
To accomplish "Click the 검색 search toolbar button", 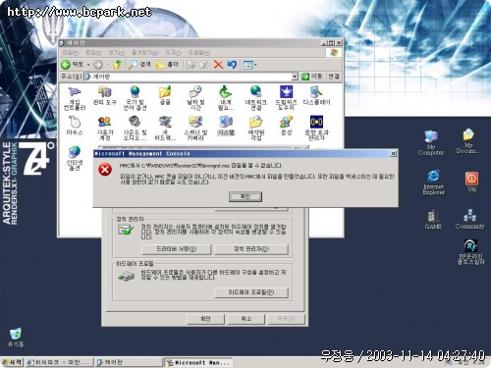I will pos(138,65).
